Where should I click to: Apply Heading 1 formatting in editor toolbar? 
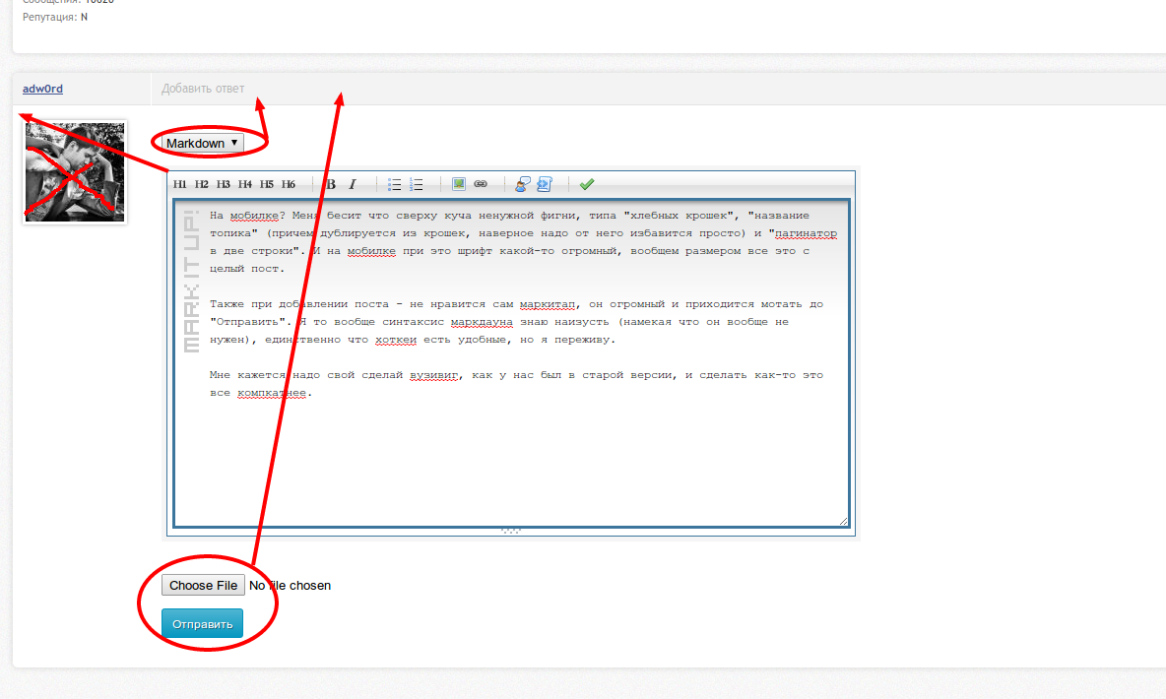(x=179, y=184)
